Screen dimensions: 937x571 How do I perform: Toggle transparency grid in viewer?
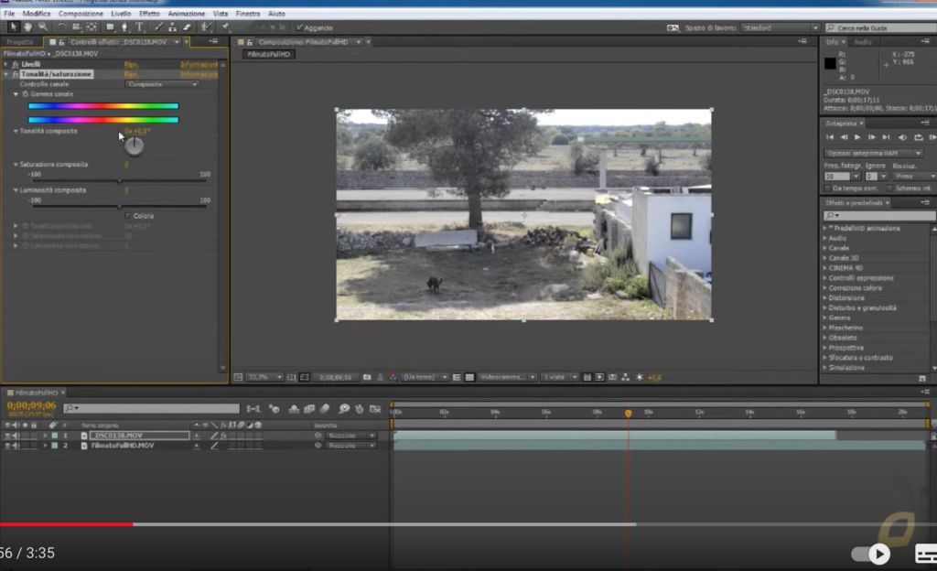469,377
